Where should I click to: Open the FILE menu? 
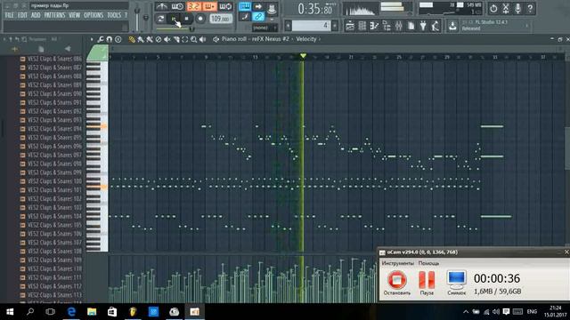[10, 15]
